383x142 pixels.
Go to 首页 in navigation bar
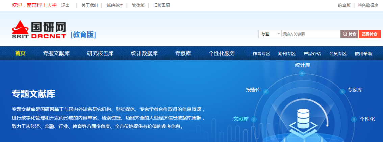20,53
